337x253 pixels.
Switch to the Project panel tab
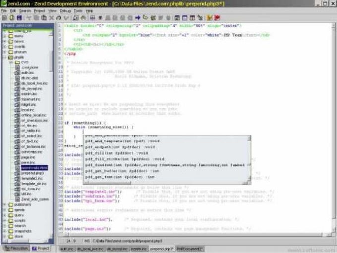click(x=41, y=248)
